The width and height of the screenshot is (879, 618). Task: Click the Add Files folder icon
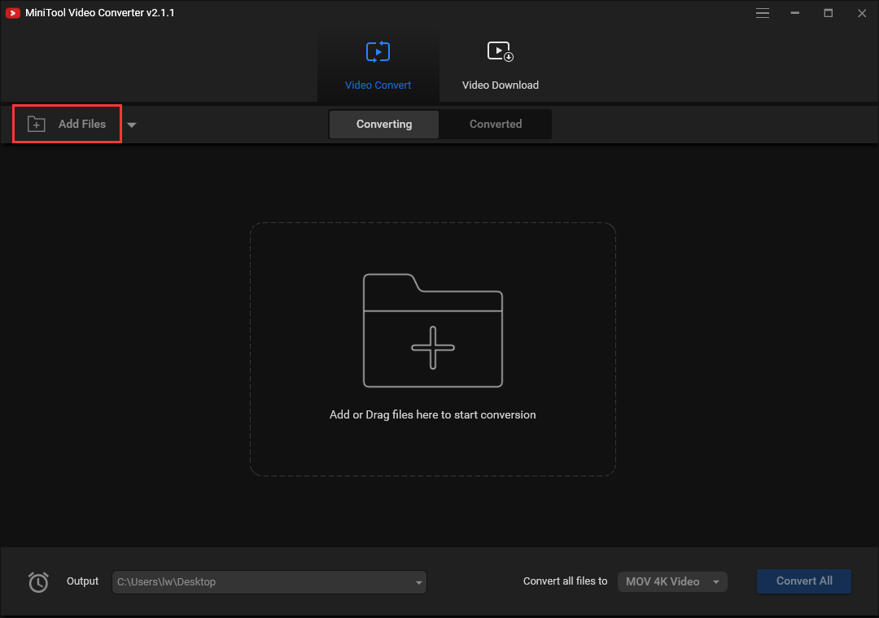click(36, 123)
